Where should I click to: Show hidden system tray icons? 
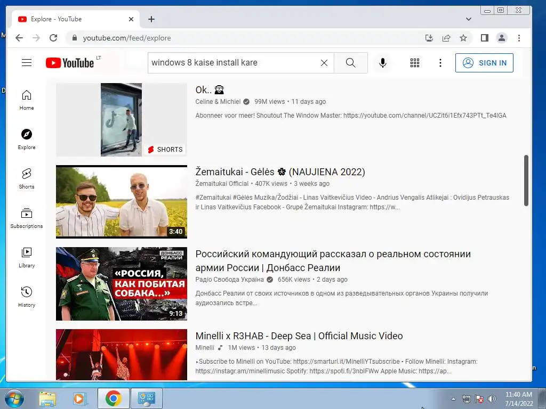tap(453, 399)
